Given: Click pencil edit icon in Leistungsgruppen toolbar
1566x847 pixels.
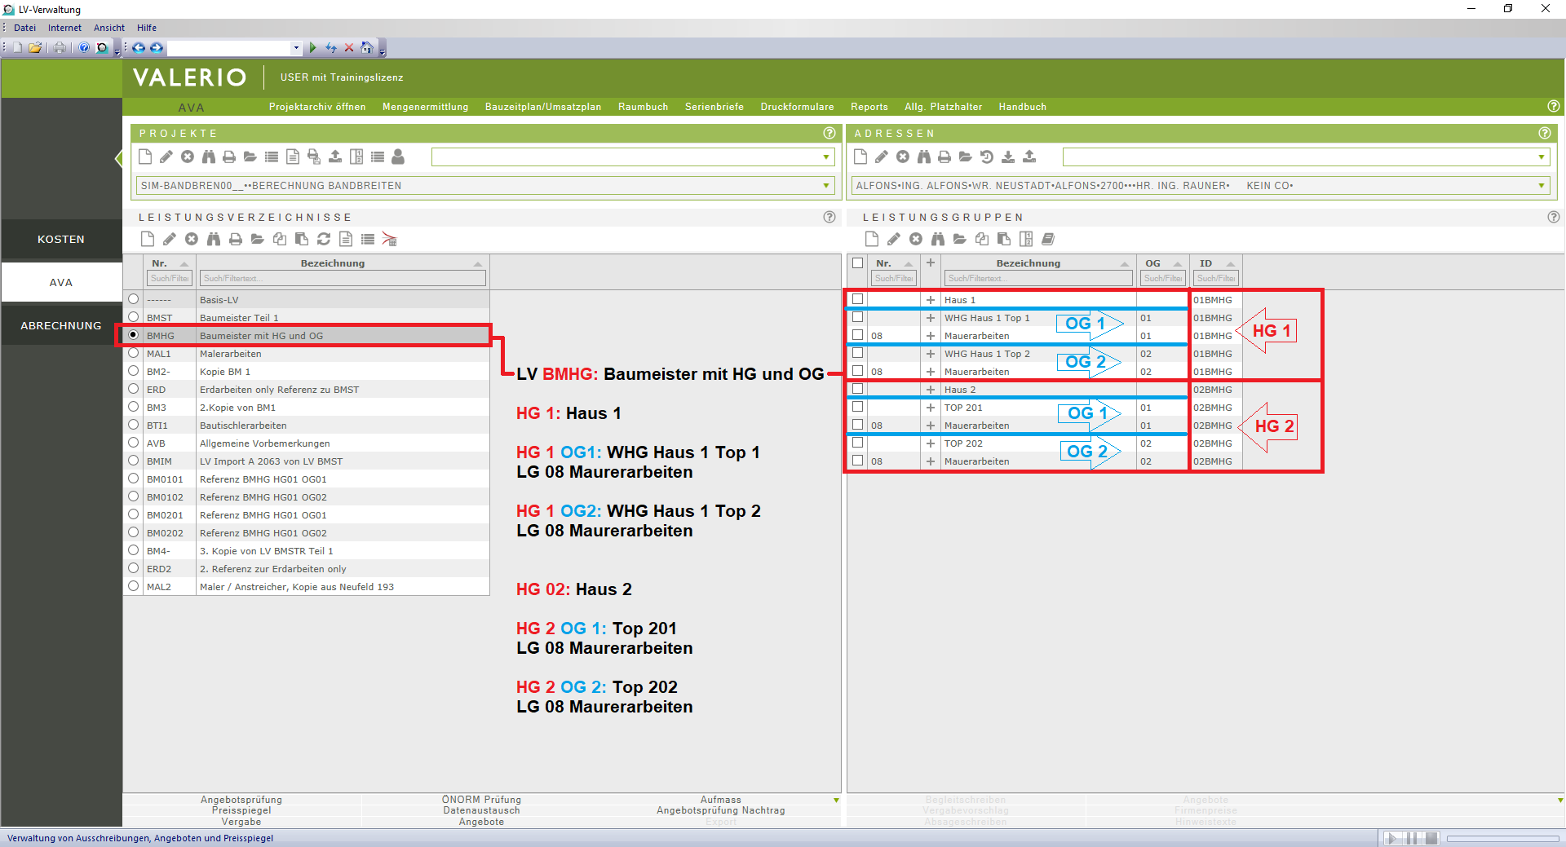Looking at the screenshot, I should tap(894, 239).
